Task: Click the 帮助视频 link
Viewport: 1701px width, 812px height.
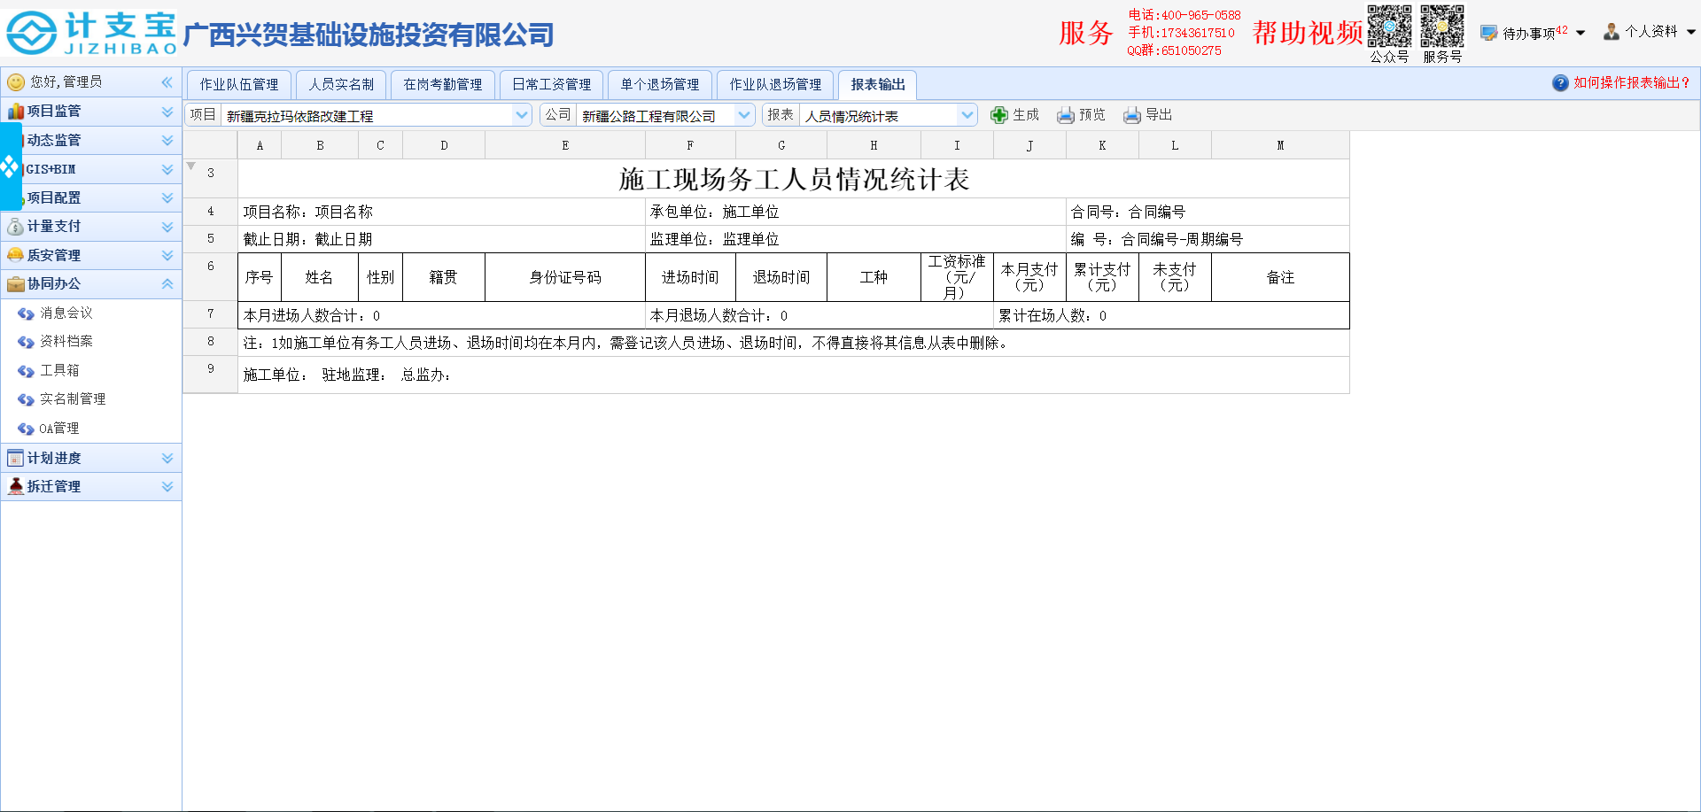Action: (x=1308, y=33)
